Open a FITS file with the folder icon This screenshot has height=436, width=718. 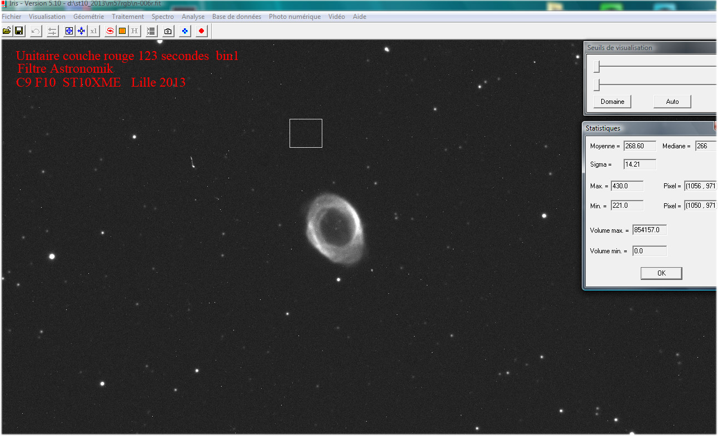point(7,31)
